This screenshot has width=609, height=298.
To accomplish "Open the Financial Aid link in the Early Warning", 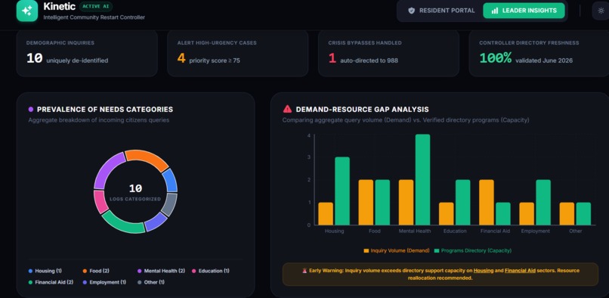I will click(x=519, y=270).
